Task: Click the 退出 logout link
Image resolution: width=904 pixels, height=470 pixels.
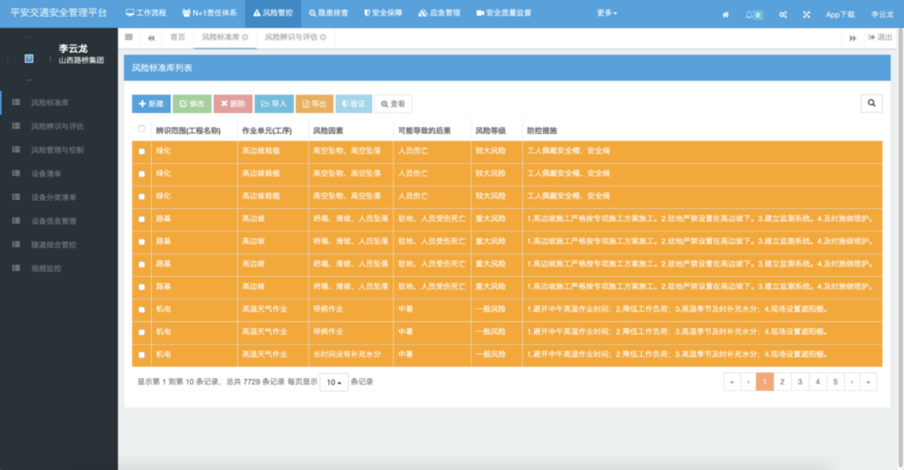Action: (x=880, y=37)
